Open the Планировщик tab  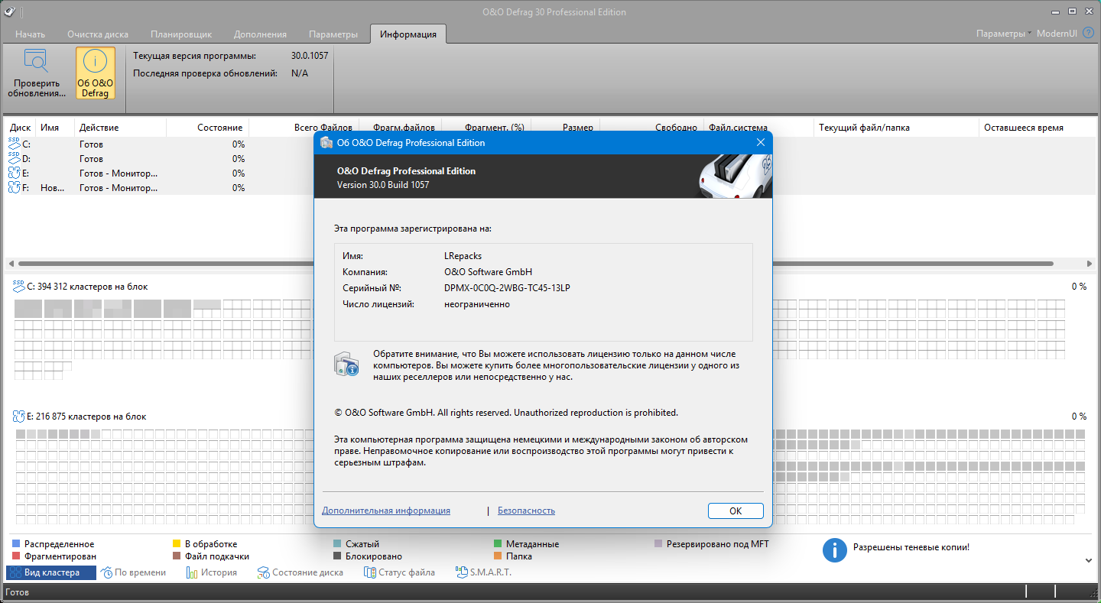[x=181, y=34]
